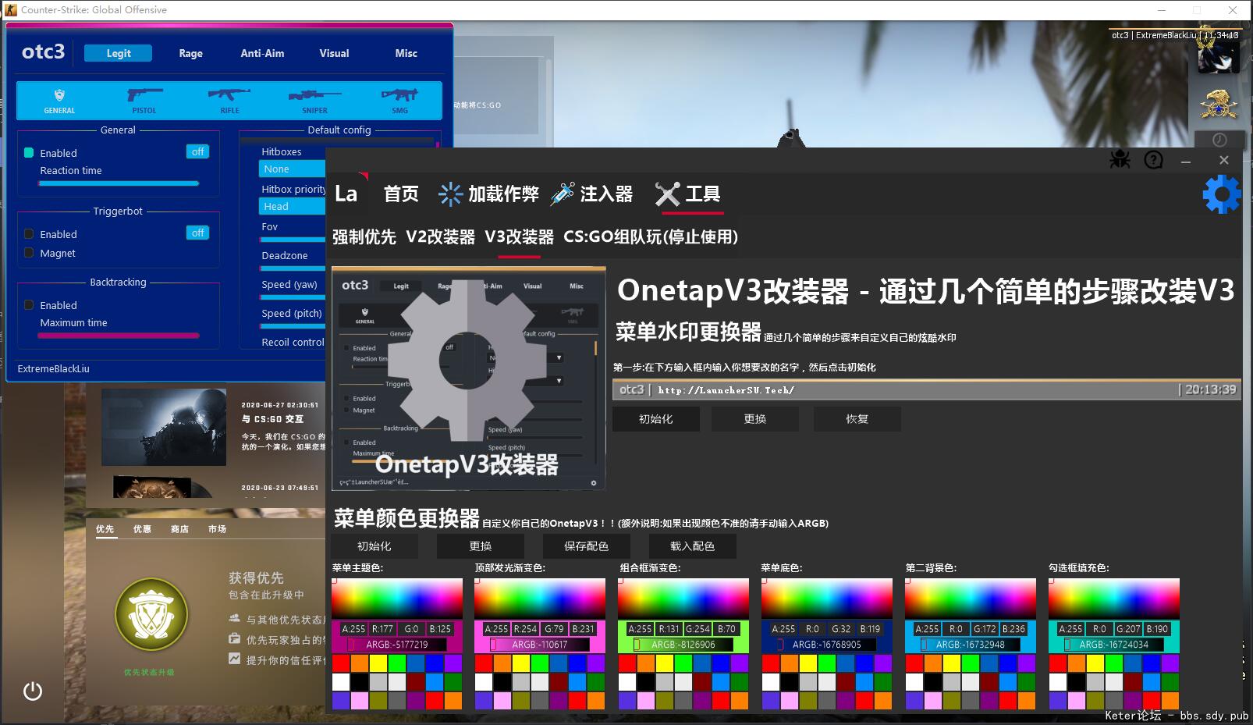This screenshot has width=1253, height=725.
Task: Open the 首页 home tab
Action: pyautogui.click(x=401, y=194)
